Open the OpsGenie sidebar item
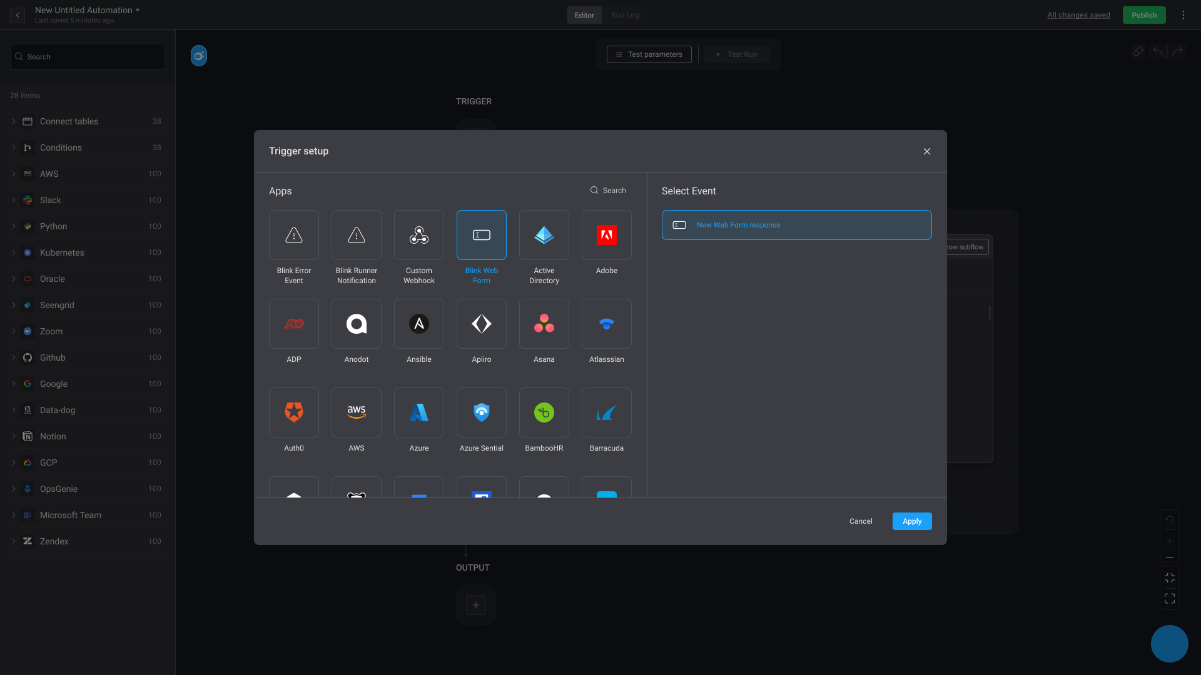This screenshot has height=675, width=1201. 88,489
